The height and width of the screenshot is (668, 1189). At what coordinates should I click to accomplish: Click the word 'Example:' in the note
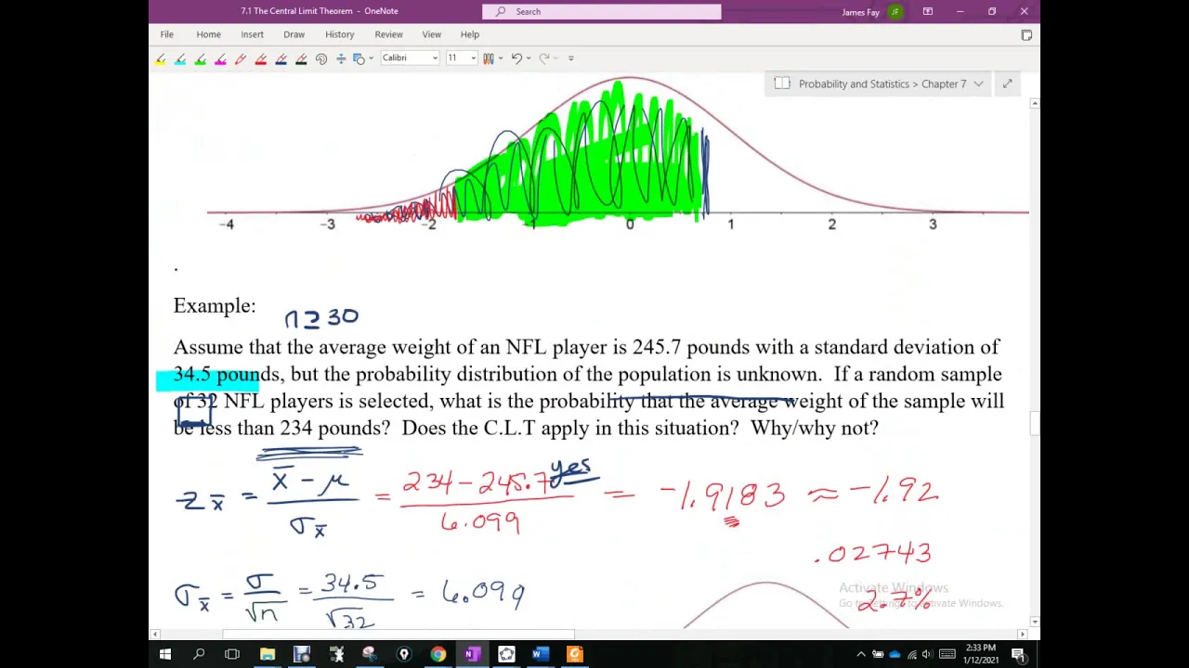[214, 306]
